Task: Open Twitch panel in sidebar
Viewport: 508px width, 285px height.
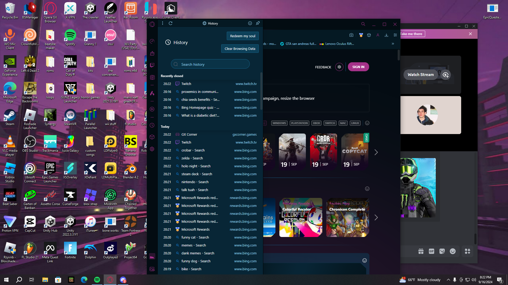Action: 152,65
